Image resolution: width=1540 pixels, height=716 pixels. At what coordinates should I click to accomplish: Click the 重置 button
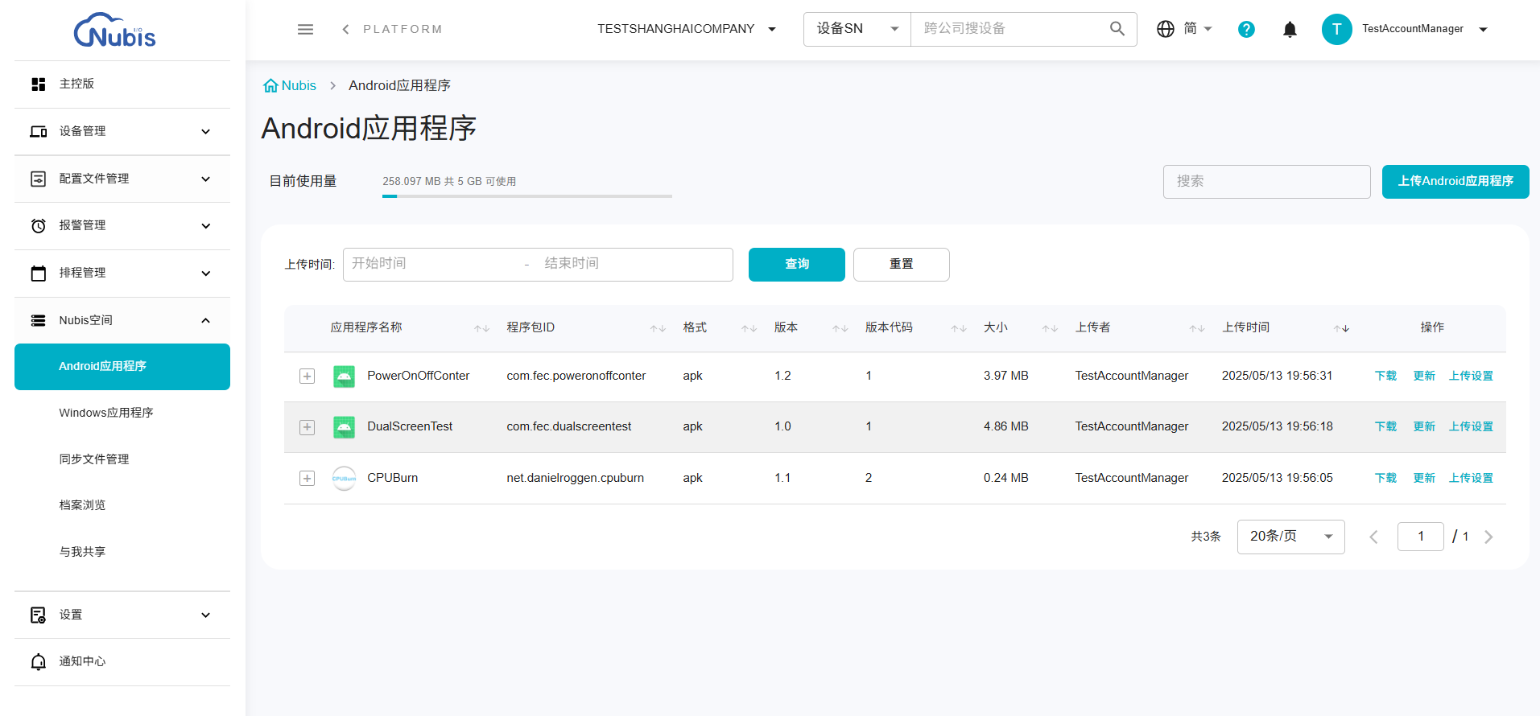click(902, 265)
